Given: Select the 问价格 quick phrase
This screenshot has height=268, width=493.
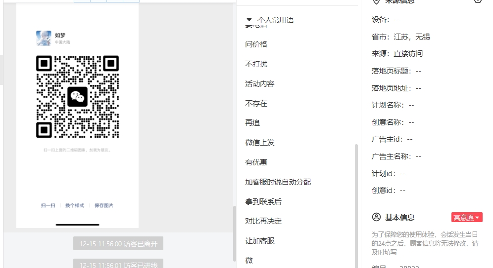Looking at the screenshot, I should coord(256,44).
